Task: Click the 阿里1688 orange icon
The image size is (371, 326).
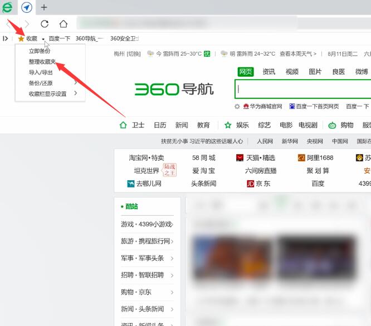Action: (x=301, y=157)
